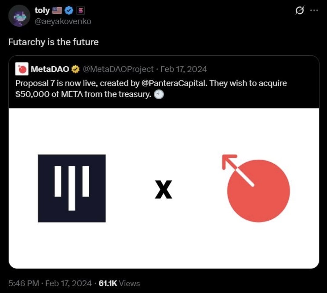Go to the @MetaDAOProject handle
Screen dimensions: 327x293
[118, 70]
